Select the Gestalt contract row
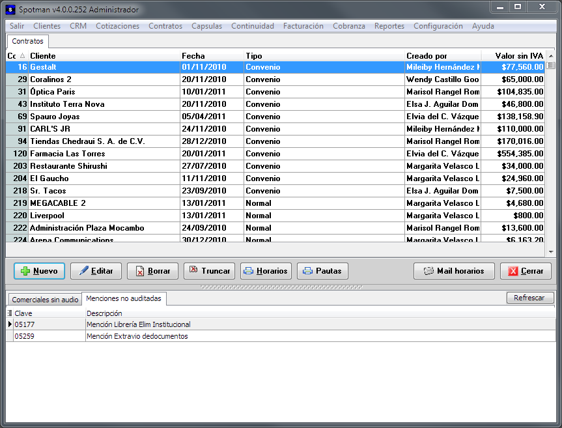The width and height of the screenshot is (562, 428). [275, 67]
